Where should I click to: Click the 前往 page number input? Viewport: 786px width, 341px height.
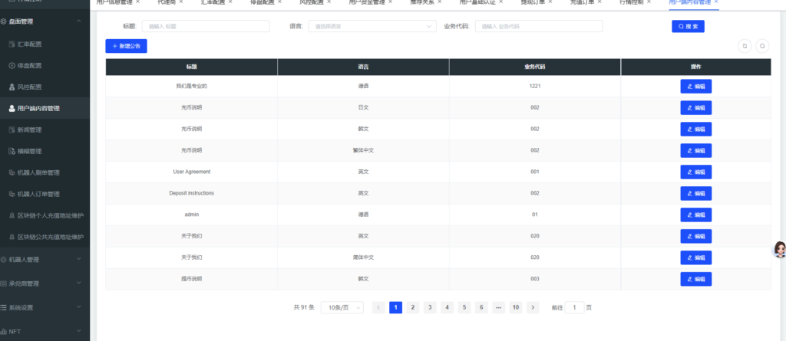pos(574,307)
